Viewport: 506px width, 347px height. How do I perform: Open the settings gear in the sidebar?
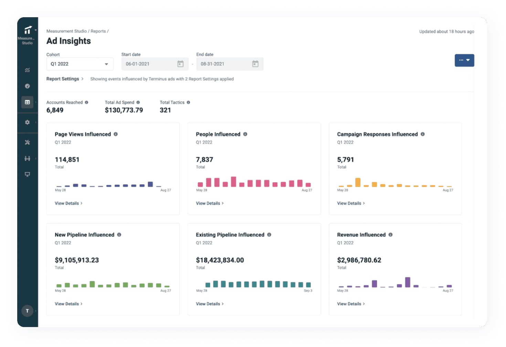tap(28, 122)
